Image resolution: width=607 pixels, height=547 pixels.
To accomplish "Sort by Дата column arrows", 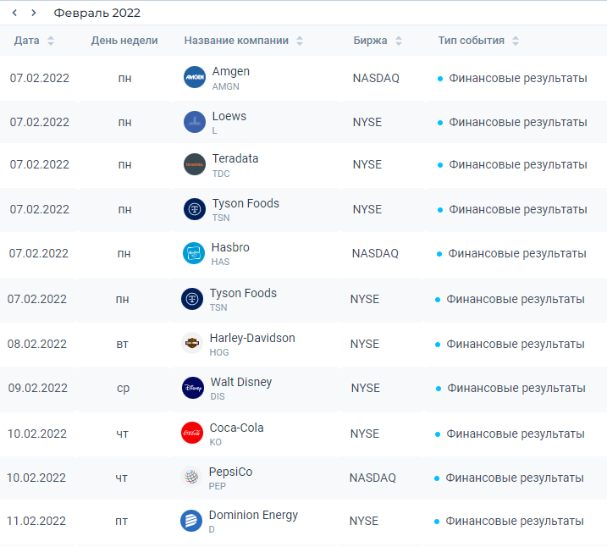I will [x=51, y=41].
